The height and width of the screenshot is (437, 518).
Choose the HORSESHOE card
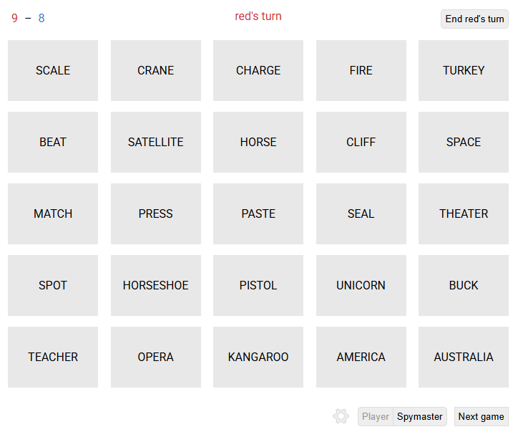click(156, 285)
